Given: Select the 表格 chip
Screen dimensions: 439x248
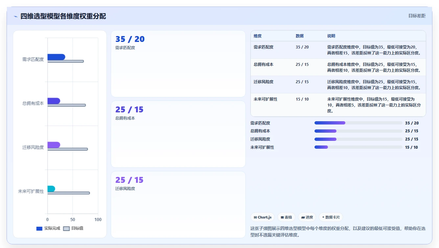Looking at the screenshot, I should coord(286,217).
